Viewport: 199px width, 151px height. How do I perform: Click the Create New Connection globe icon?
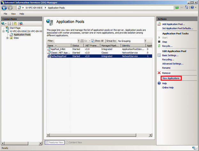click(x=3, y=24)
